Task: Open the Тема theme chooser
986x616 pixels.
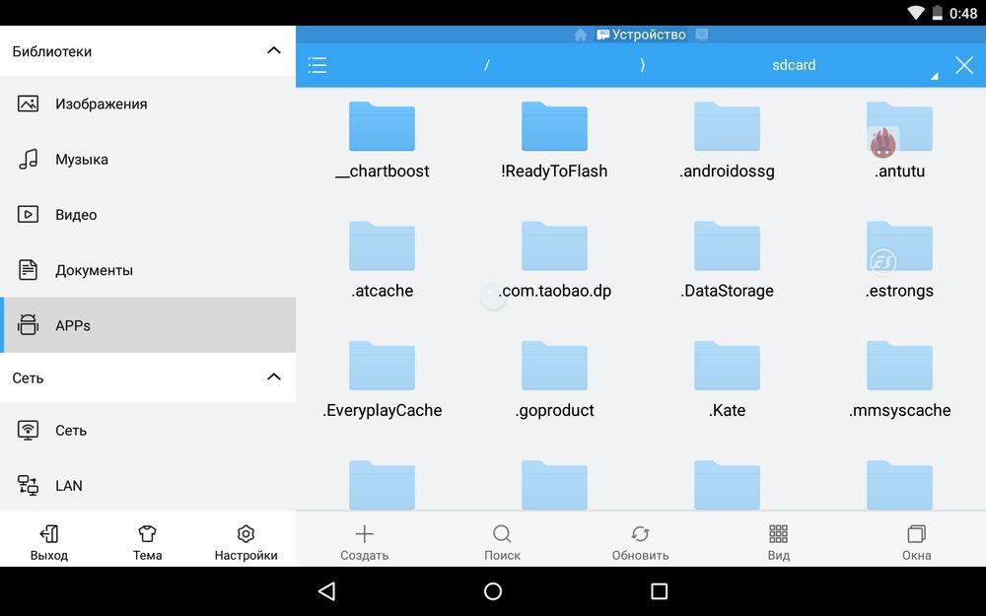Action: 147,543
